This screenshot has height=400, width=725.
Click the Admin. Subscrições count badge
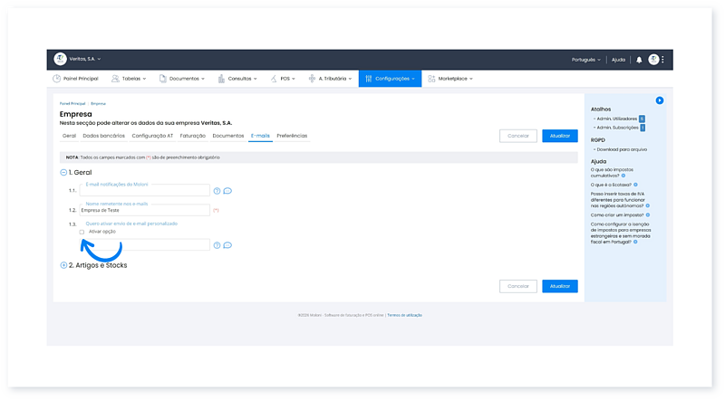click(643, 128)
